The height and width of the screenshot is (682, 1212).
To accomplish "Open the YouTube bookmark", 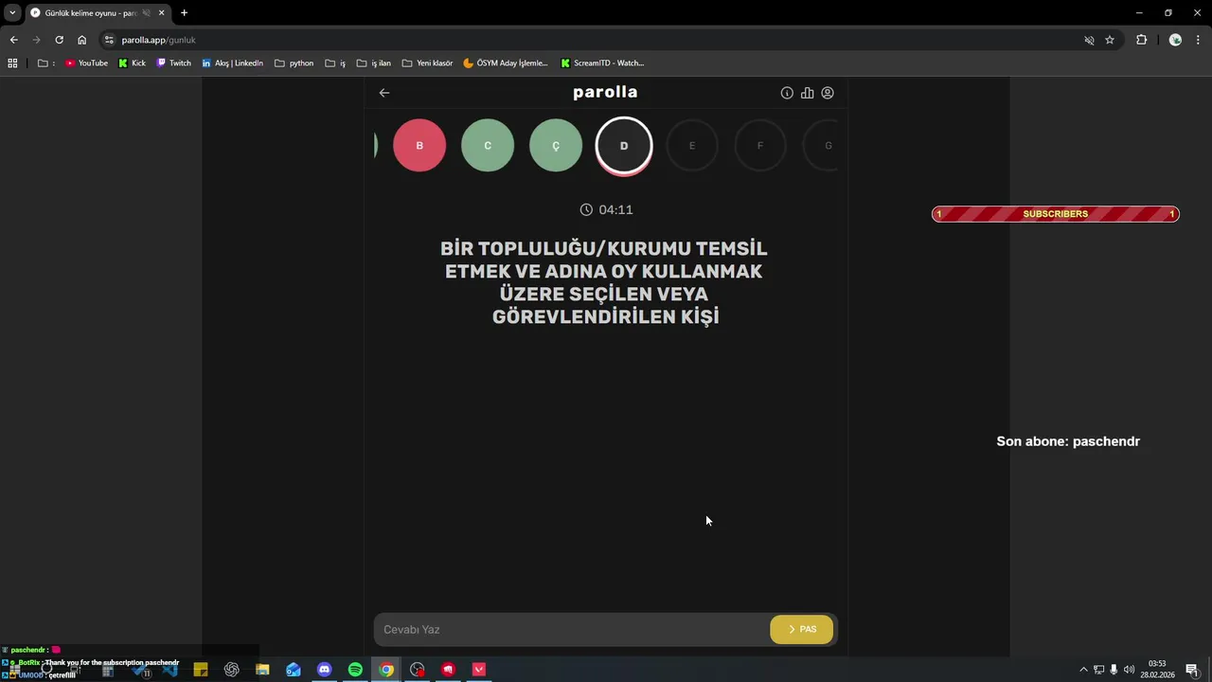I will click(86, 63).
